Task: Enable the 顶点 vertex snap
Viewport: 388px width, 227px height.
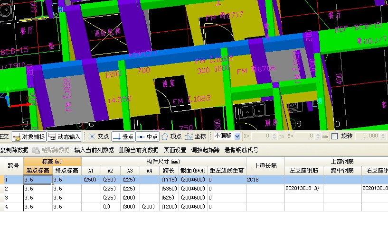Action: click(171, 136)
